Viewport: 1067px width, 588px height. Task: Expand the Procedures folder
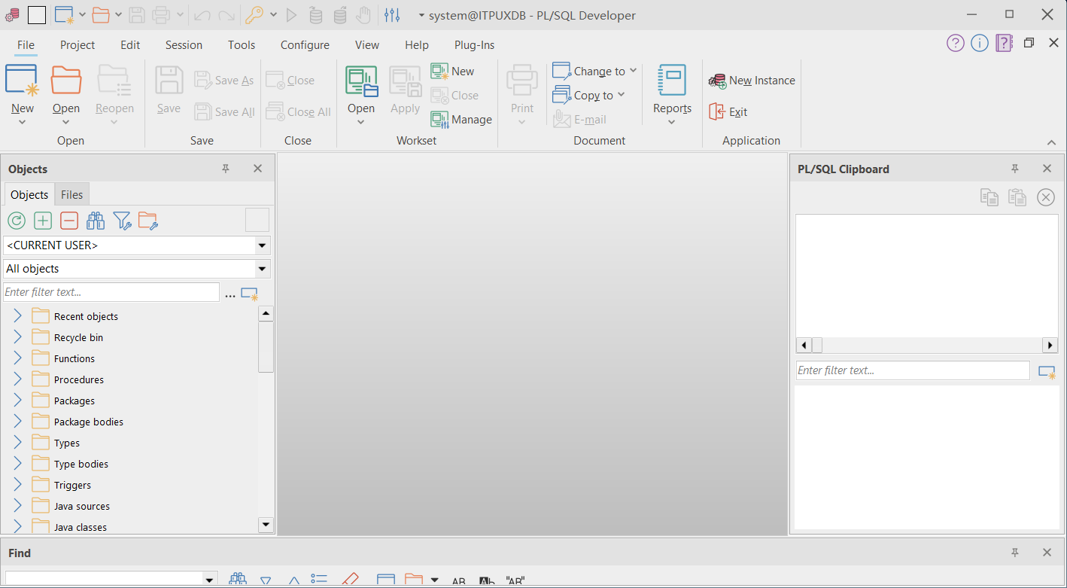tap(18, 379)
